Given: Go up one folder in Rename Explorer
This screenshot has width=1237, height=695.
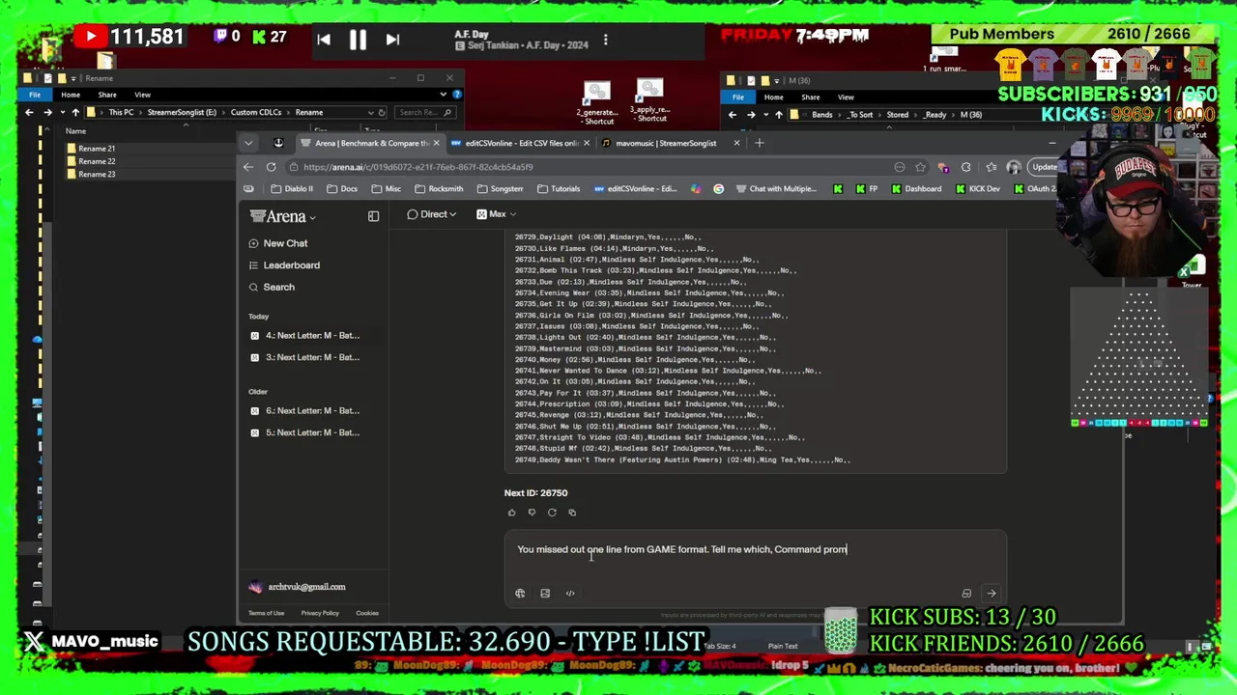Looking at the screenshot, I should (75, 113).
